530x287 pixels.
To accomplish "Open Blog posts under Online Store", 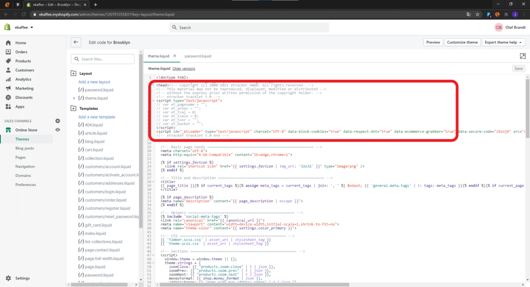I will pyautogui.click(x=24, y=148).
